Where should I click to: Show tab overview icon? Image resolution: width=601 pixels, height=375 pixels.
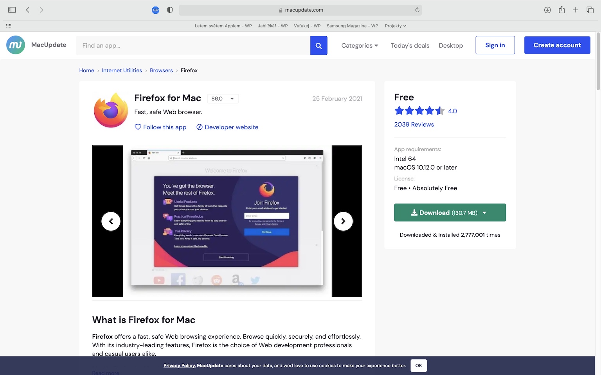point(590,10)
